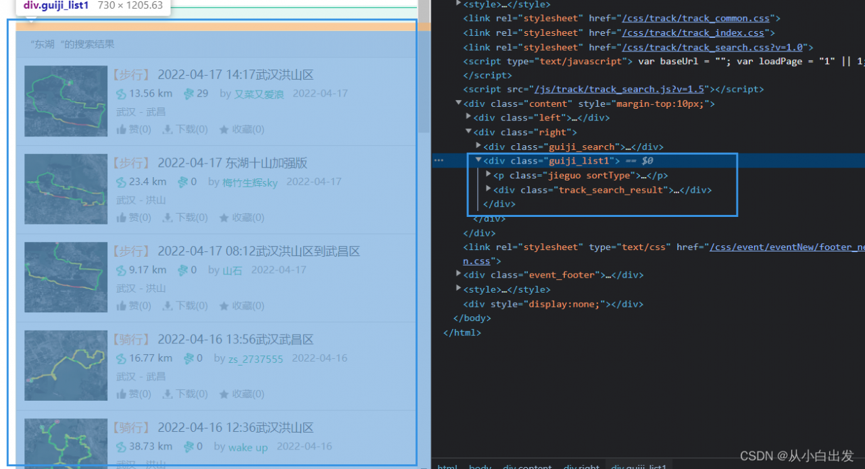The width and height of the screenshot is (865, 469).
Task: Click the distance icon beside 23.4 km
Action: [122, 182]
